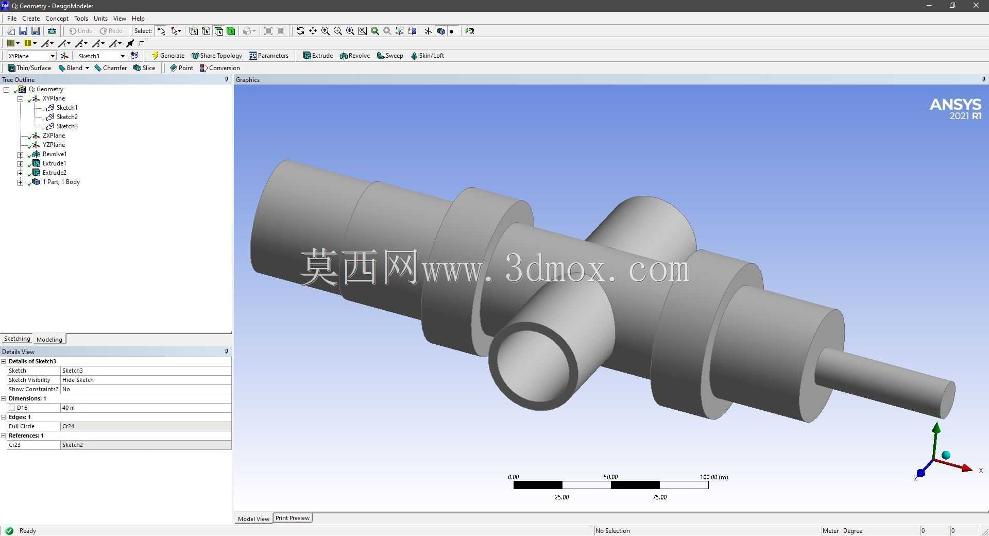Click the D16 value field 40 m
Image resolution: width=989 pixels, height=536 pixels.
pyautogui.click(x=146, y=408)
